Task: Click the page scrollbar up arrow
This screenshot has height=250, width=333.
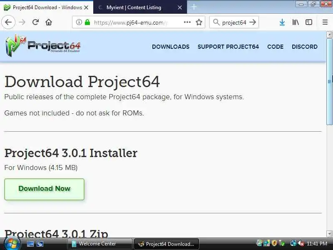Action: point(329,35)
